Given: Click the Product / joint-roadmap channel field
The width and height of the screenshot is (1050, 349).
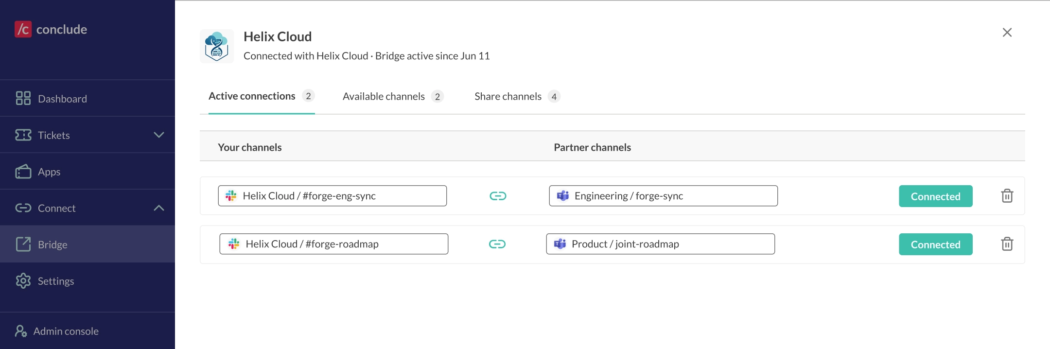Looking at the screenshot, I should tap(661, 244).
